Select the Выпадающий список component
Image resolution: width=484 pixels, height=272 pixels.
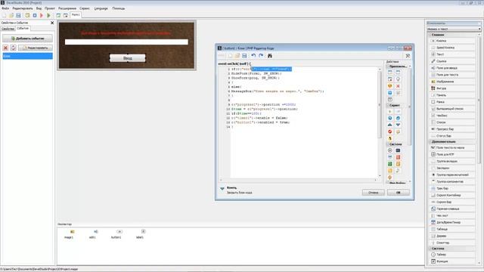click(452, 109)
